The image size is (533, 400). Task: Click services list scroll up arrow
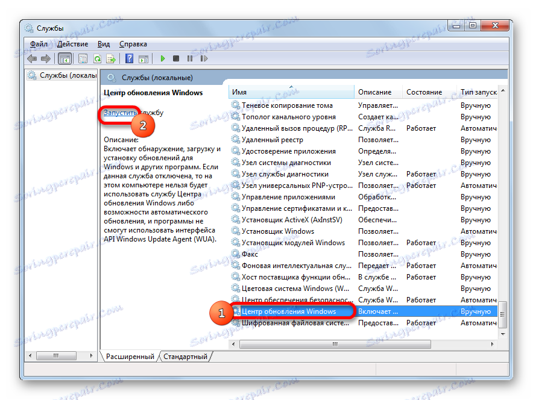point(503,90)
